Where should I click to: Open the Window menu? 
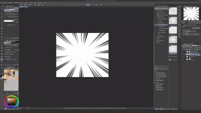pyautogui.click(x=40, y=3)
